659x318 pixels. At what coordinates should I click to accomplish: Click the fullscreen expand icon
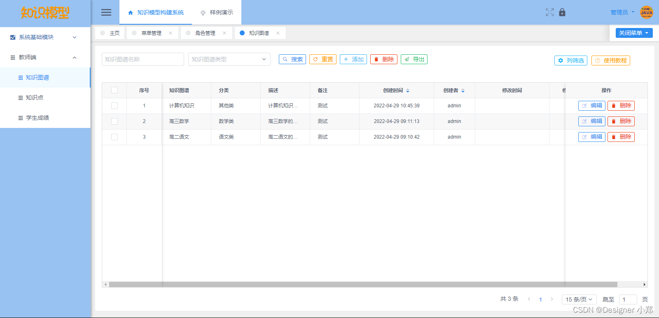coord(550,12)
